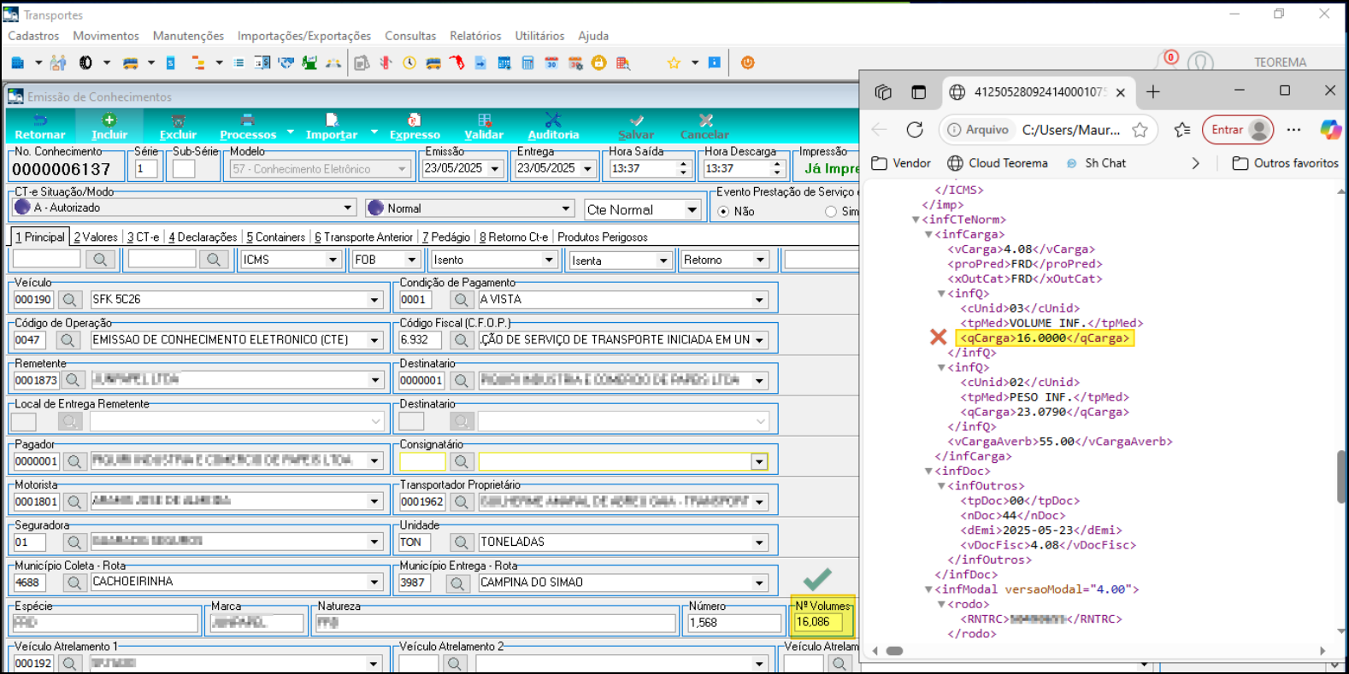This screenshot has width=1349, height=674.
Task: Click the Entrar button in browser
Action: point(1237,130)
